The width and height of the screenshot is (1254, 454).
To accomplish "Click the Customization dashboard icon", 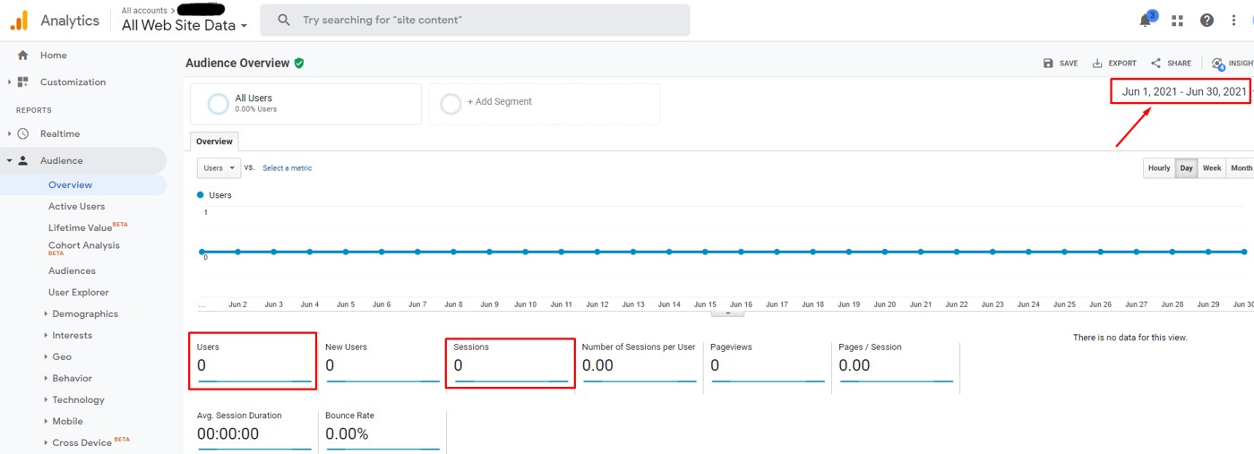I will click(x=23, y=82).
